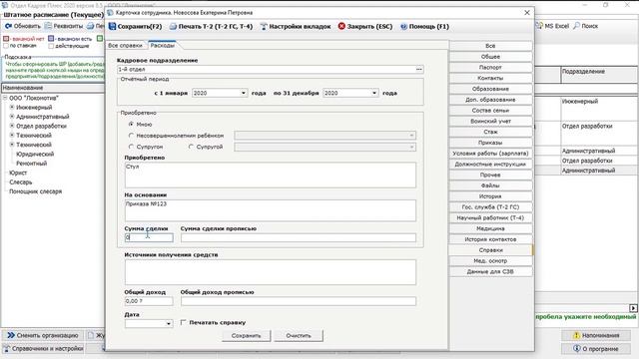The height and width of the screenshot is (359, 639).
Task: Open the Образование section tab
Action: point(490,89)
